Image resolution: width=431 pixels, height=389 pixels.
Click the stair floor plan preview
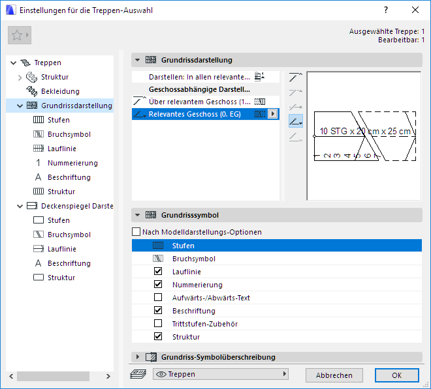[364, 136]
